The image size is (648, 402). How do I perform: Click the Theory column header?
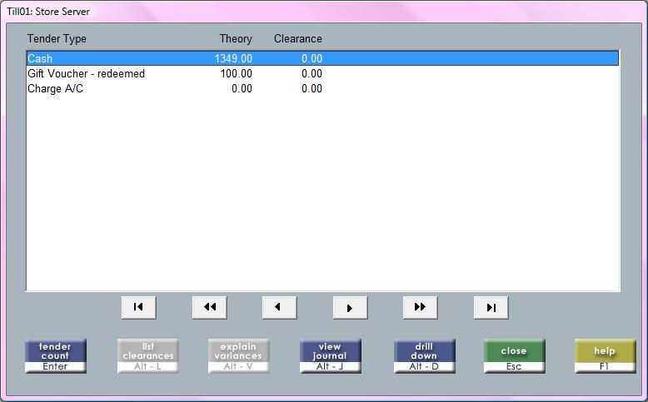pos(236,39)
